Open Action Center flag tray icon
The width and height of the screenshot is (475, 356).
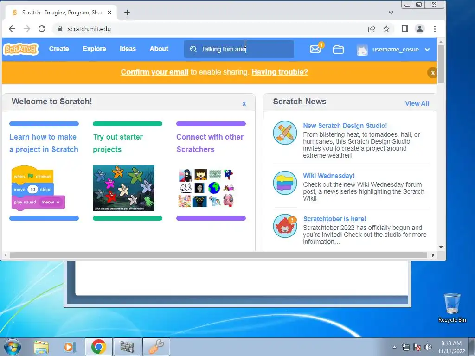(x=417, y=347)
